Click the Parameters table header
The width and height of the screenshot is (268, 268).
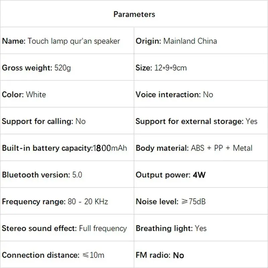pos(134,14)
